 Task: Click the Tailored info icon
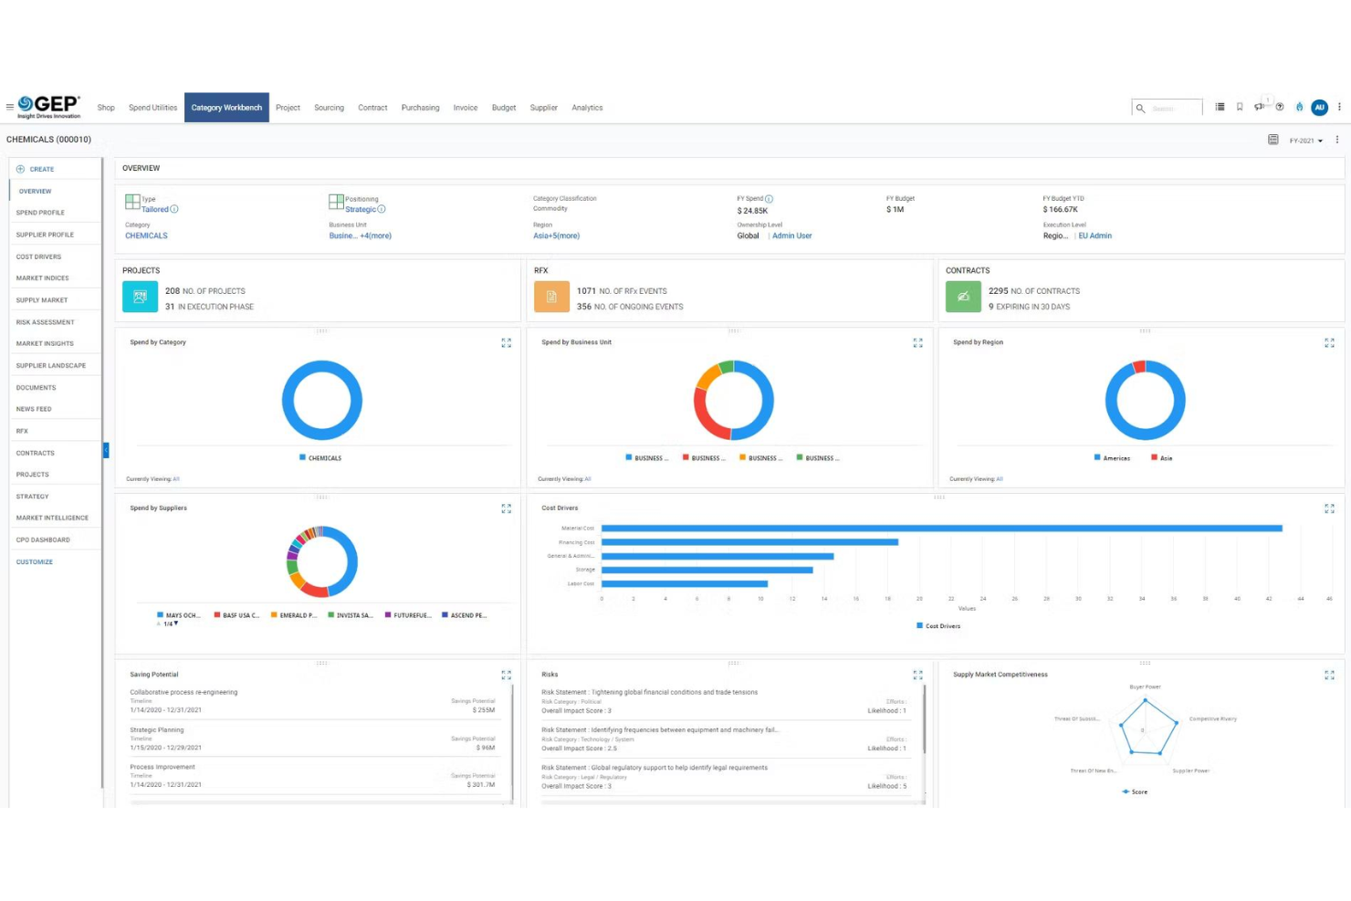[174, 209]
